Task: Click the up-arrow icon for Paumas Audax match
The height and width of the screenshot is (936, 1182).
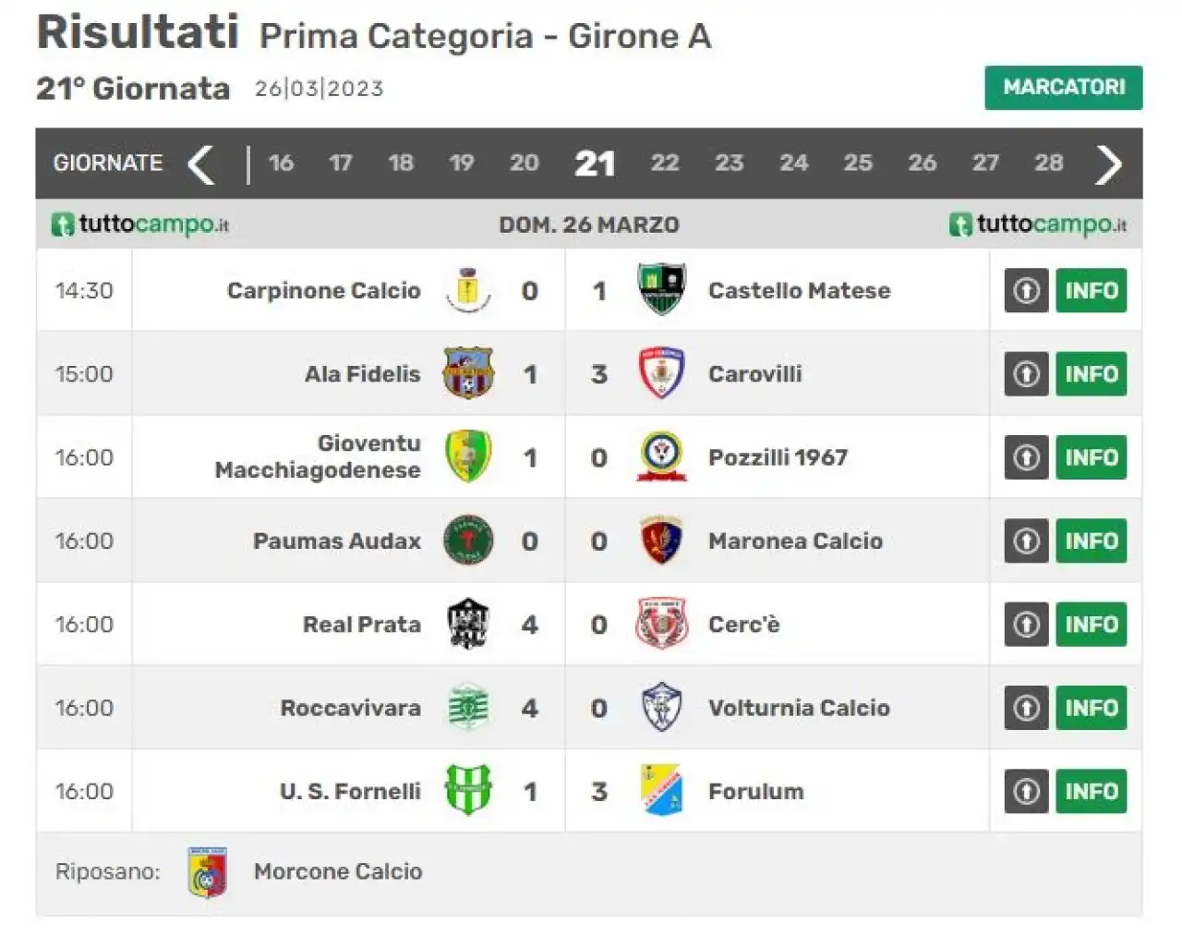Action: 1026,541
